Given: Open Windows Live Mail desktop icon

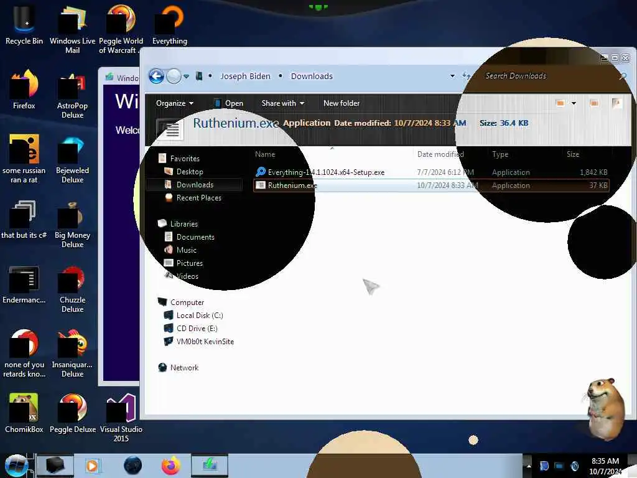Looking at the screenshot, I should (72, 29).
